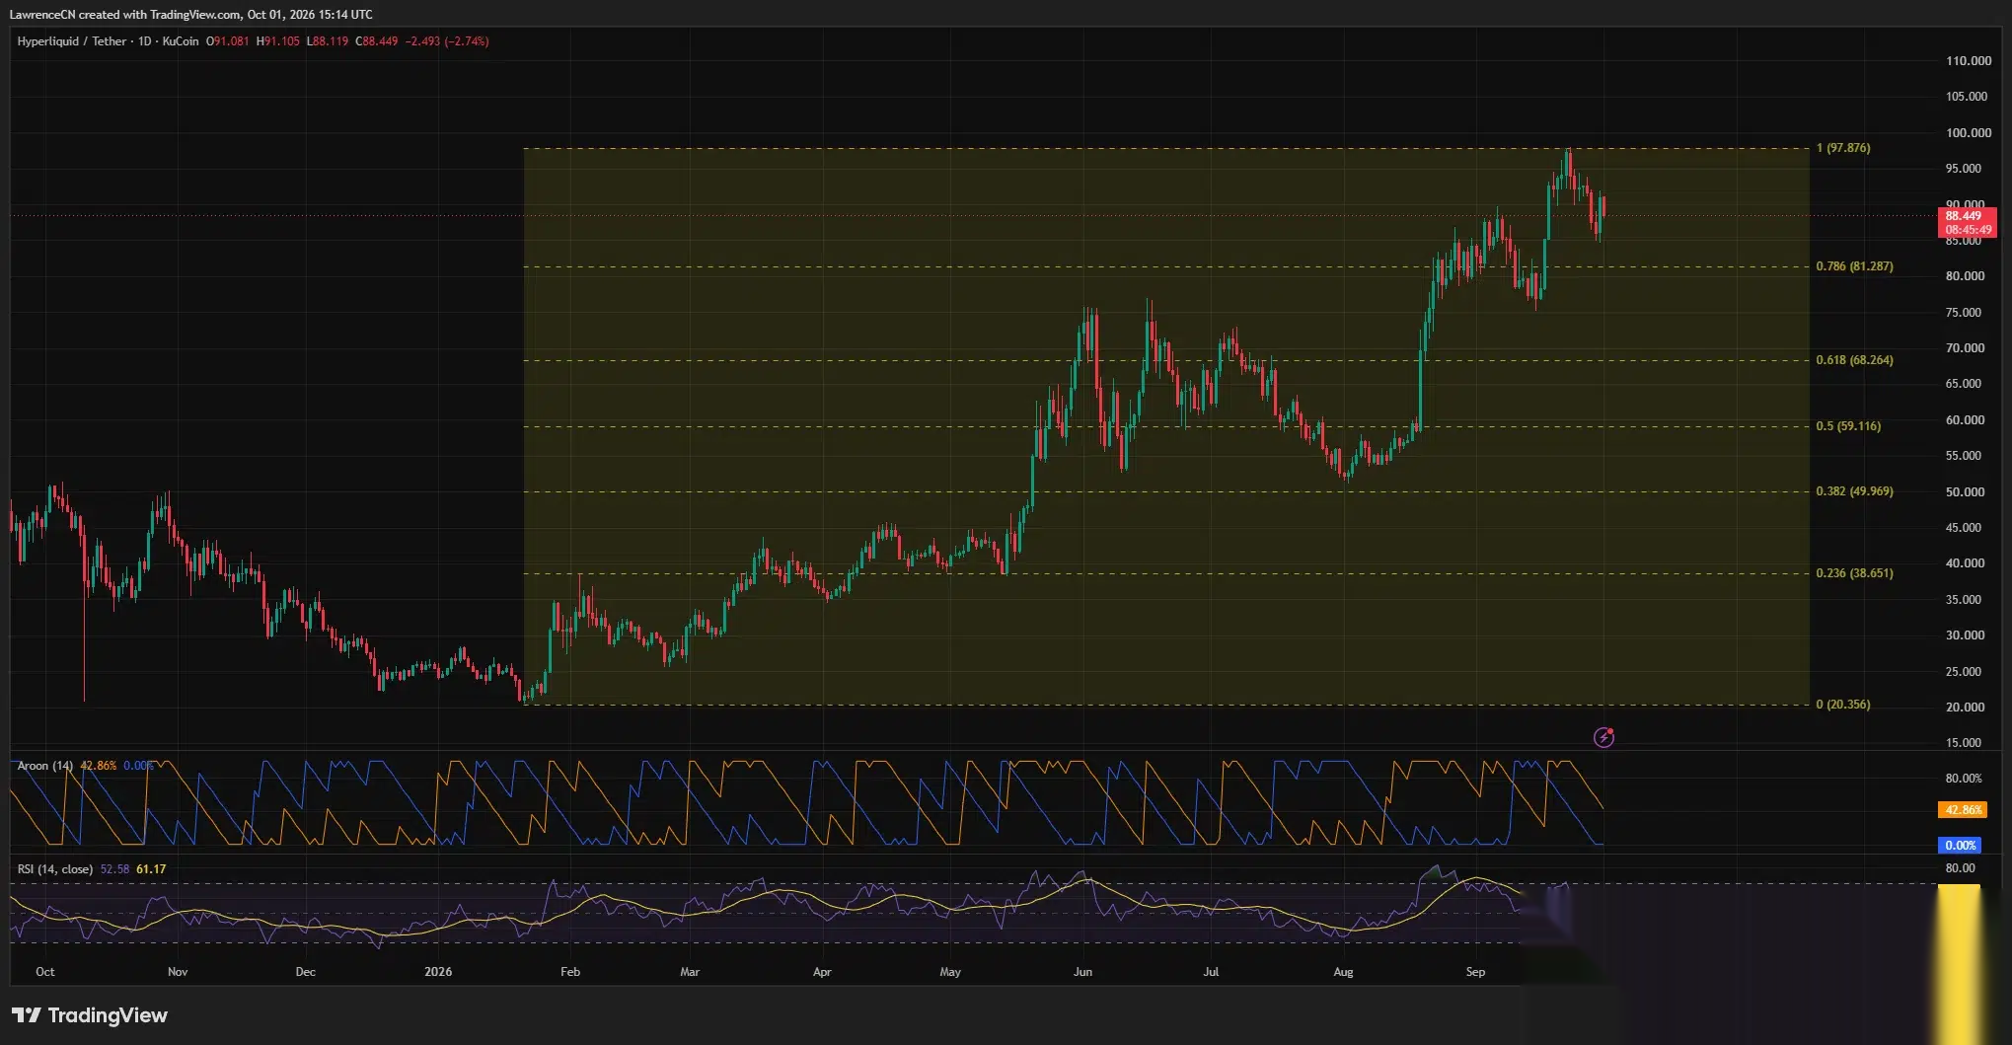This screenshot has height=1045, width=2012.
Task: Click the 15.000 price axis label
Action: pos(1965,743)
